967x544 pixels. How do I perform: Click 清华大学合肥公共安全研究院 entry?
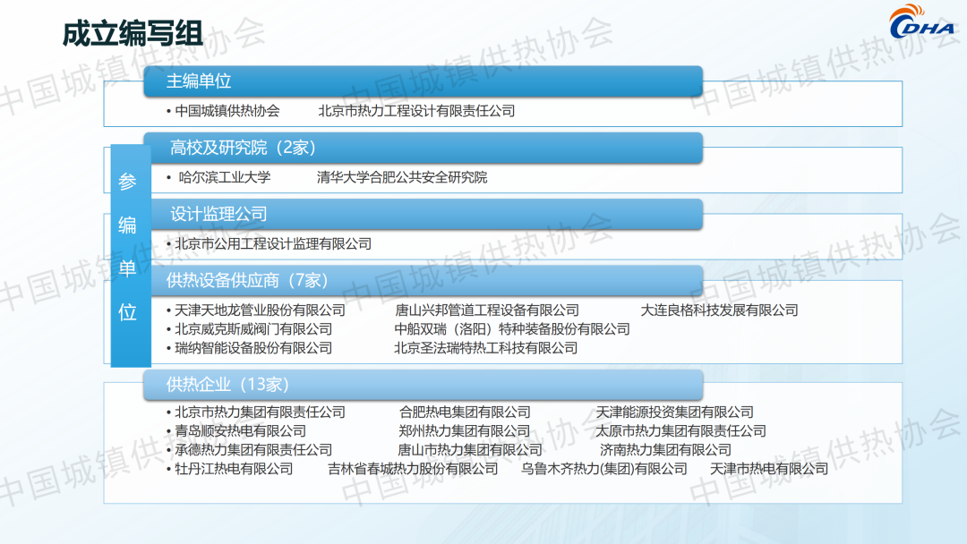click(x=402, y=178)
